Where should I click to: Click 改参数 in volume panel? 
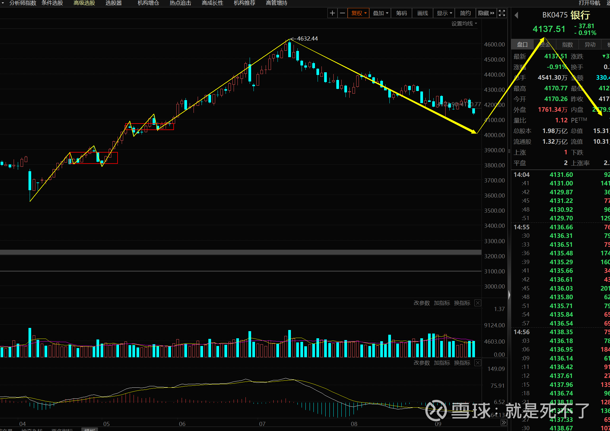[x=422, y=303]
